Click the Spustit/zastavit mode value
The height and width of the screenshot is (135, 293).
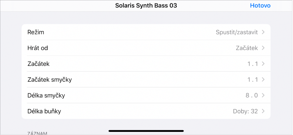(237, 32)
